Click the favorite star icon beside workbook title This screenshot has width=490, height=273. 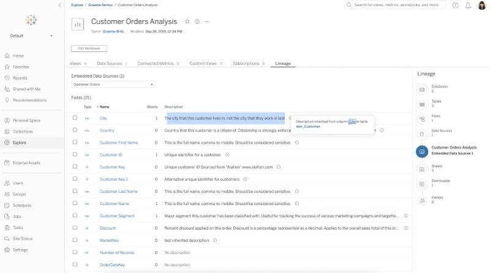tap(187, 21)
